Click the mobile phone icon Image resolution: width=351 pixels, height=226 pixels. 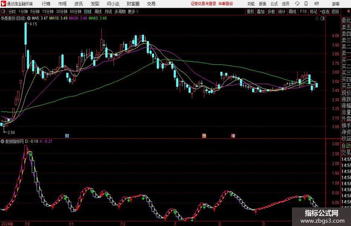306,4
